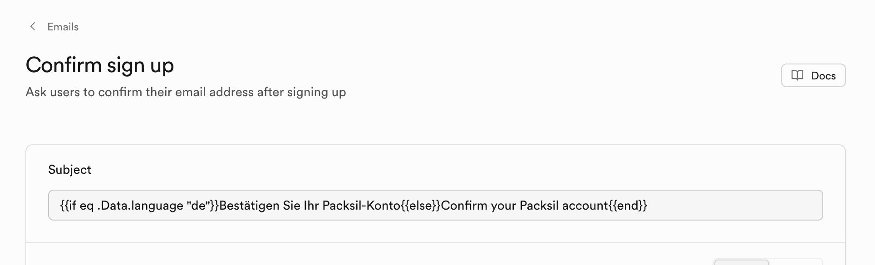Click the book icon in Docs button
The width and height of the screenshot is (875, 265).
(797, 75)
